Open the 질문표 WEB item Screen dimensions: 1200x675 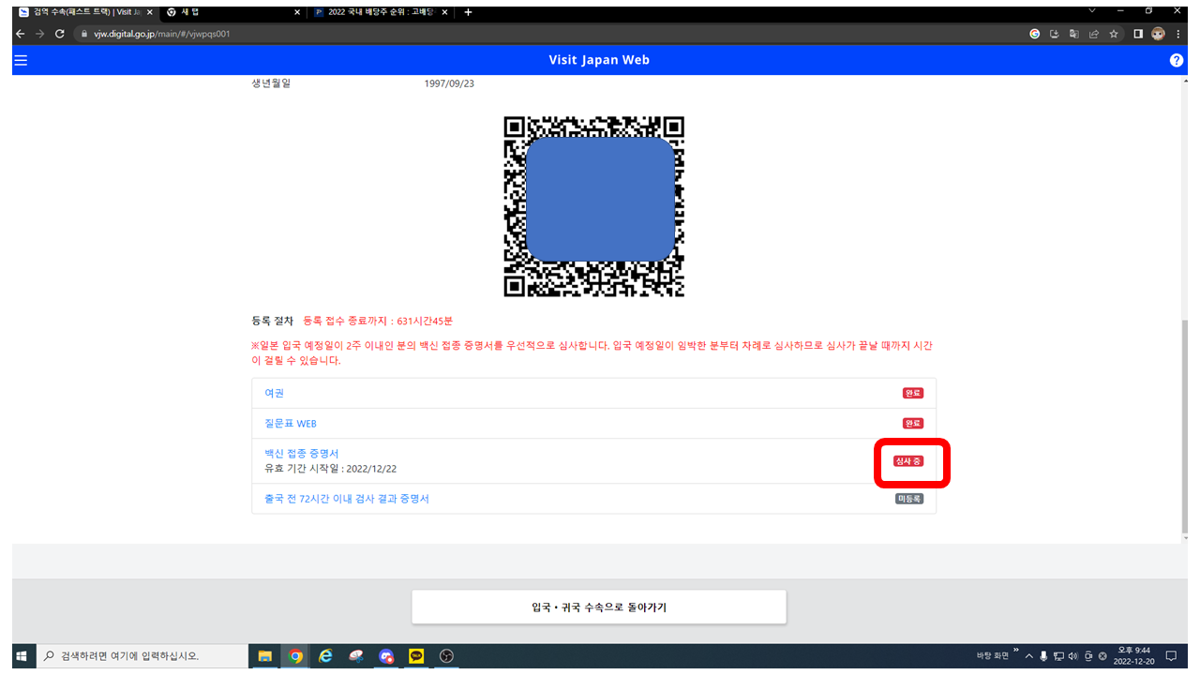[x=291, y=424]
